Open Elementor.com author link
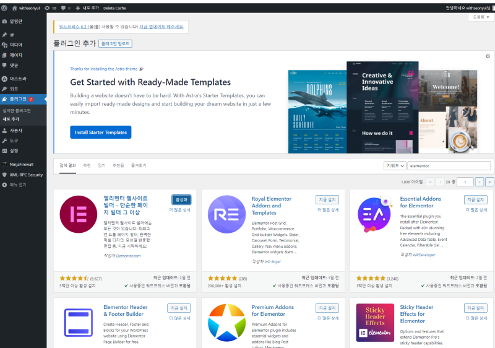 pos(128,256)
